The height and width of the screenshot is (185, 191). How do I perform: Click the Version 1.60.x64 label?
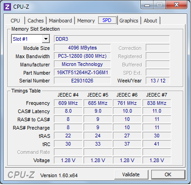click(x=59, y=175)
